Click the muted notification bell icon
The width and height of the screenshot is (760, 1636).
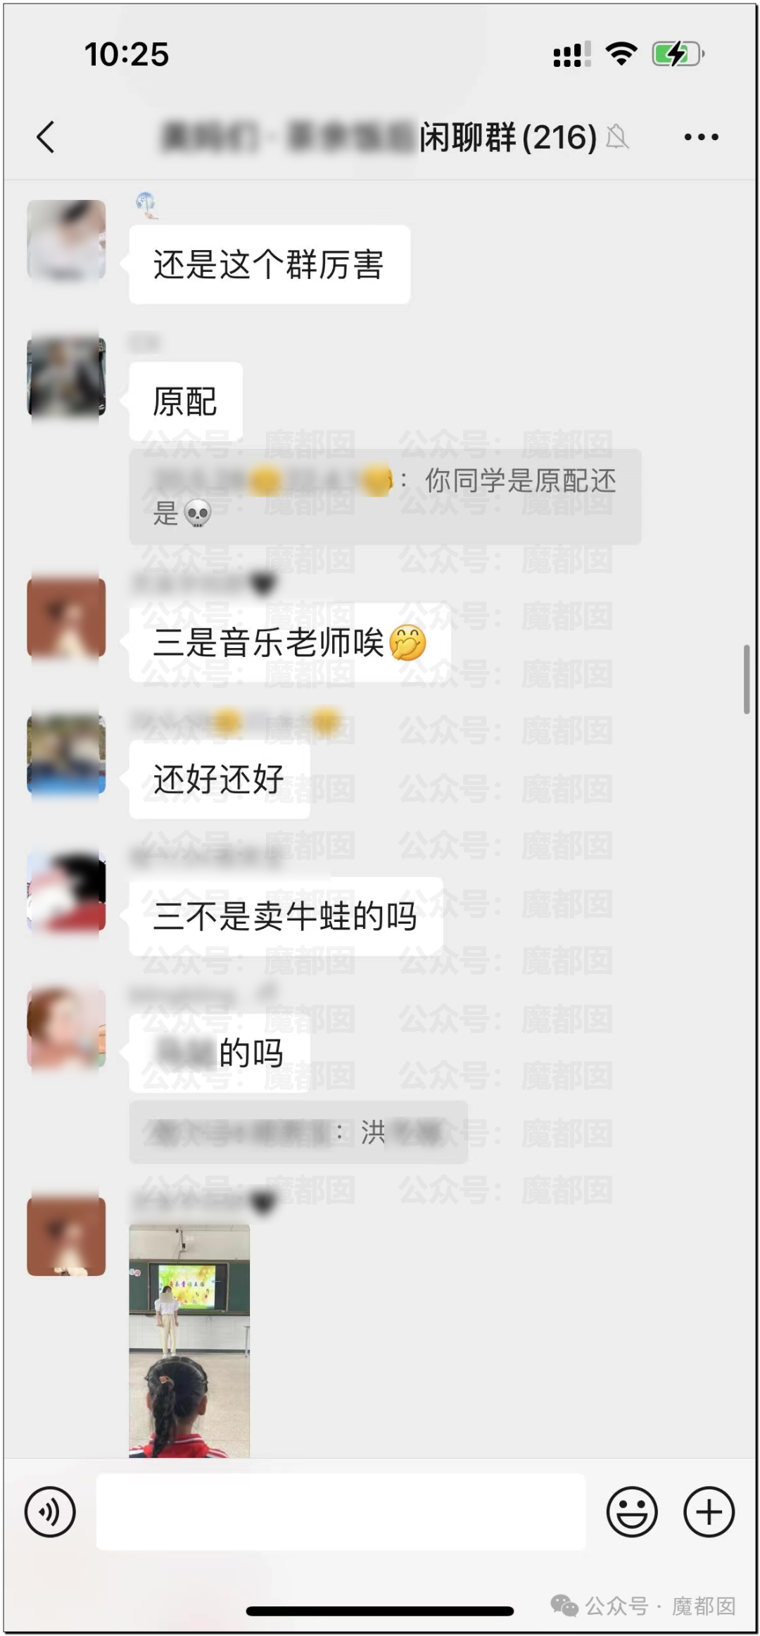pyautogui.click(x=617, y=137)
